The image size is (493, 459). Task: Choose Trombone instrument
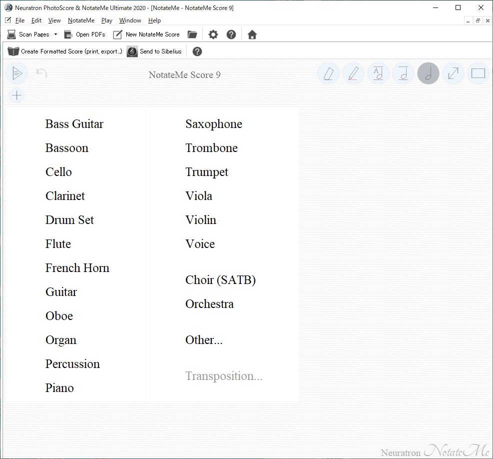click(212, 148)
